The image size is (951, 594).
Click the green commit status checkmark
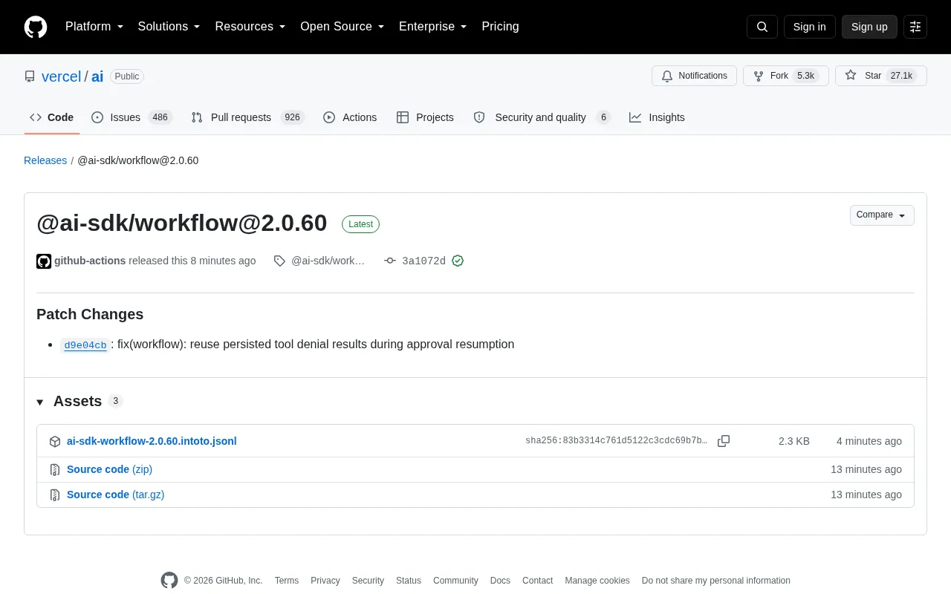[458, 261]
